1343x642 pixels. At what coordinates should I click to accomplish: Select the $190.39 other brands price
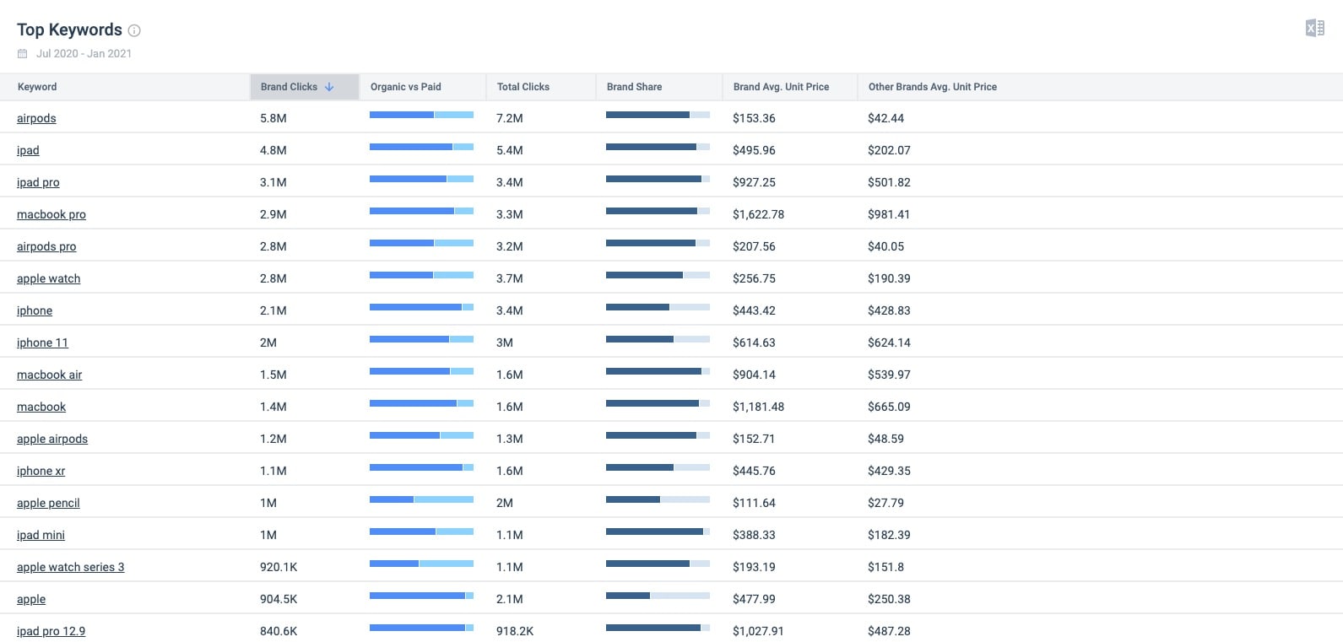tap(889, 278)
